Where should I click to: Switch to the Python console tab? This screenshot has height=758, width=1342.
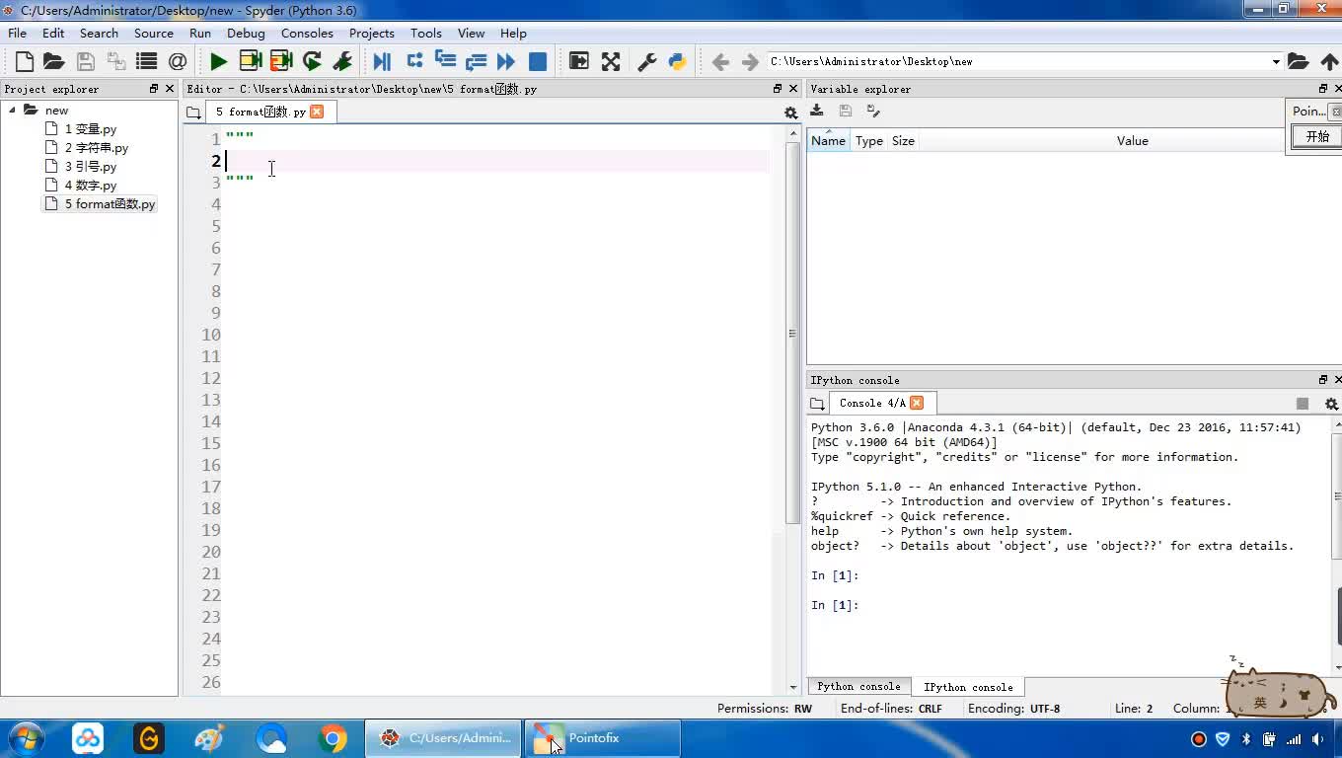coord(858,687)
